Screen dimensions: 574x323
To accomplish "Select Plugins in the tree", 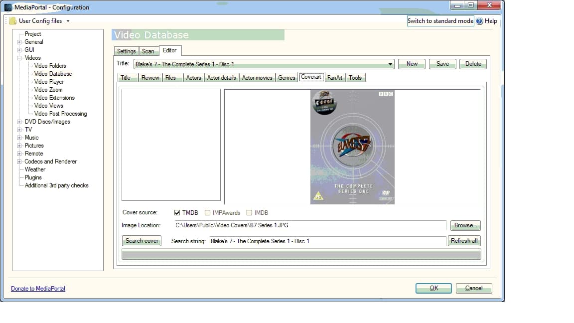I will tap(33, 177).
